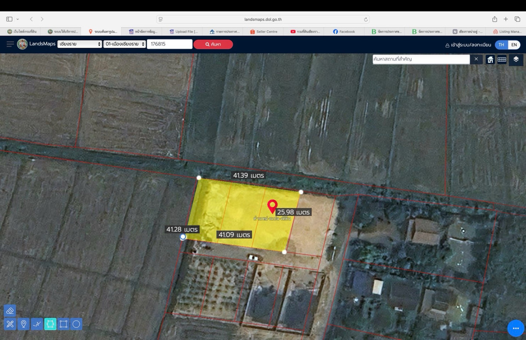Click the red ค้นหา search button

click(213, 44)
